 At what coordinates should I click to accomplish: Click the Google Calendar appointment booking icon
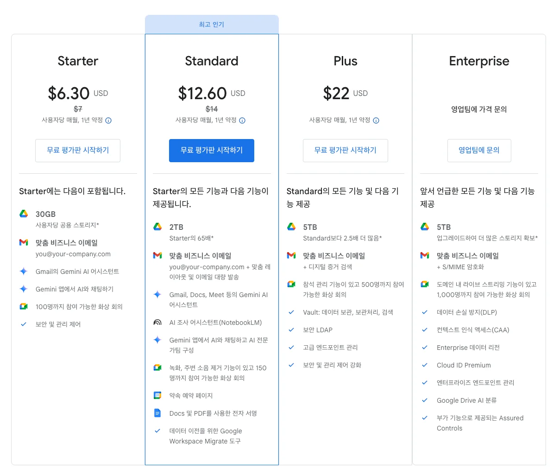coord(157,395)
